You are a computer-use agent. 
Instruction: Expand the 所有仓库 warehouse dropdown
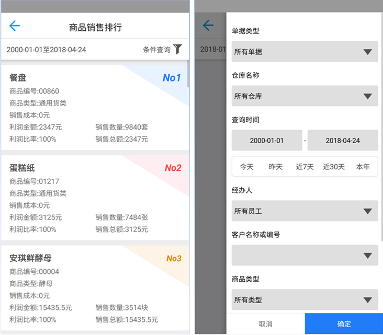pos(305,96)
